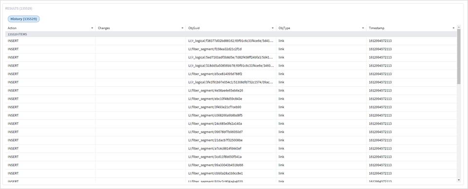The height and width of the screenshot is (189, 468).
Task: Select ObjGuid LI/fiber_segment/4e58ae4e65eb6e26 cell
Action: click(231, 91)
